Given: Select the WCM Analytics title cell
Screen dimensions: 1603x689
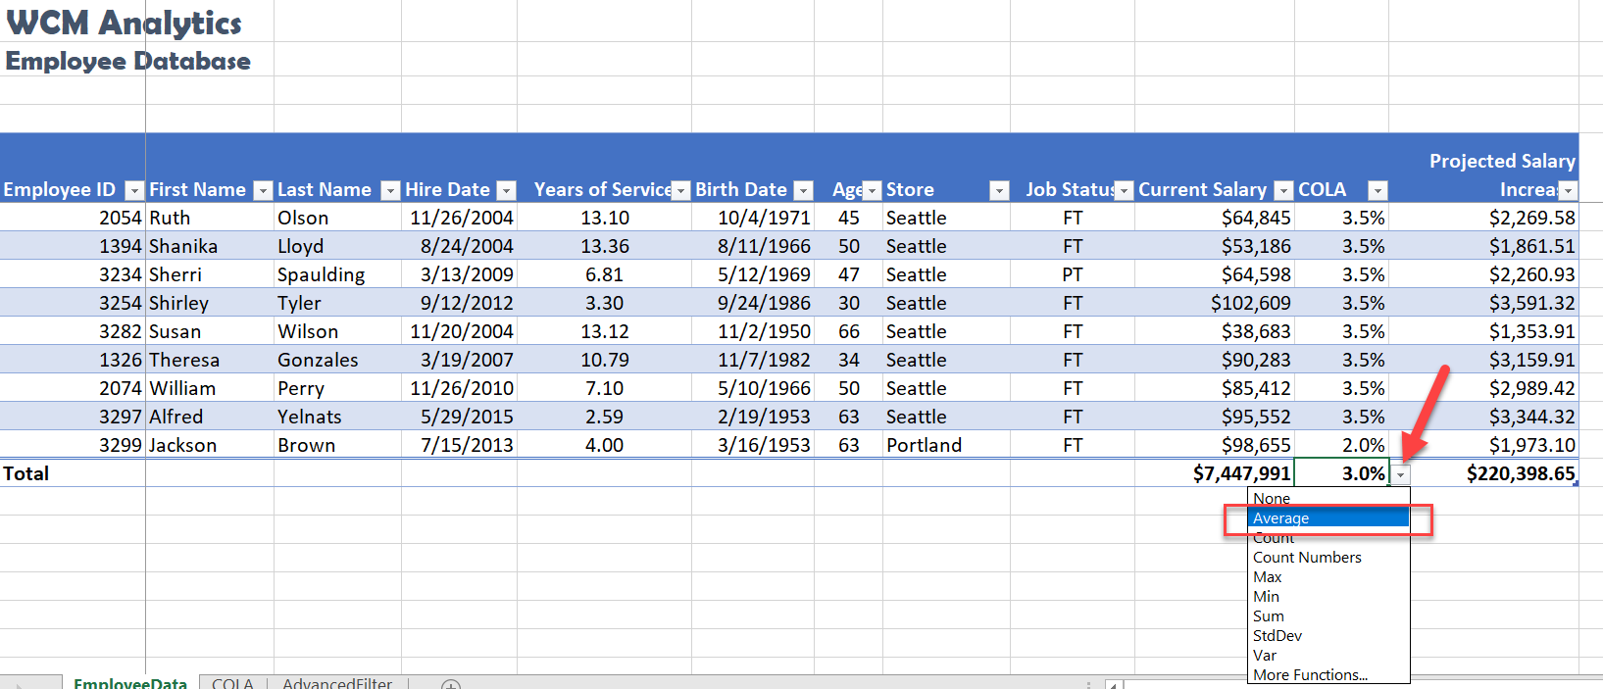Looking at the screenshot, I should click(125, 22).
